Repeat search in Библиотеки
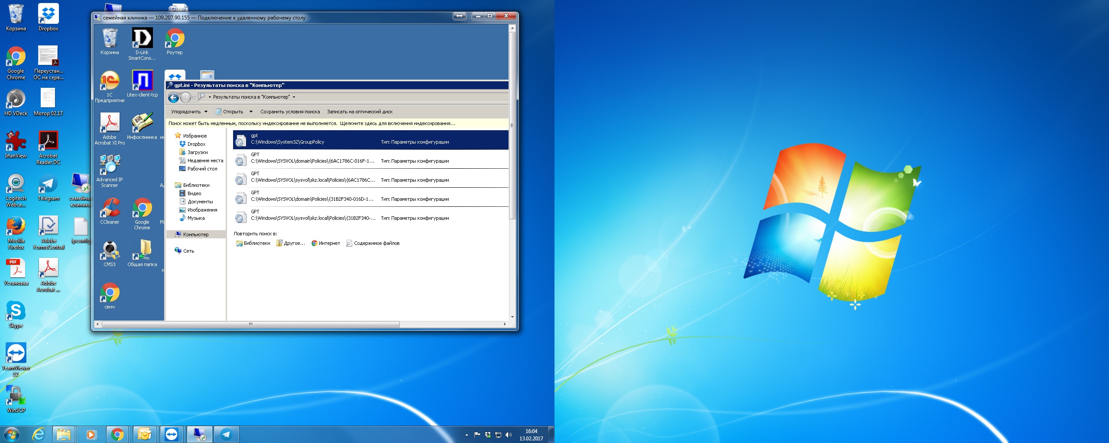Screen dimensions: 1109x443 (x=253, y=243)
